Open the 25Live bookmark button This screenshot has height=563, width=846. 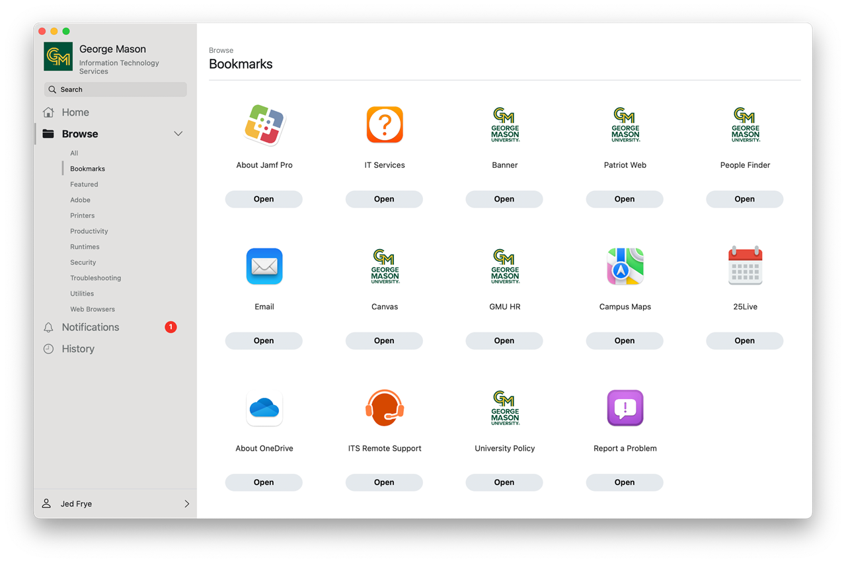tap(745, 340)
